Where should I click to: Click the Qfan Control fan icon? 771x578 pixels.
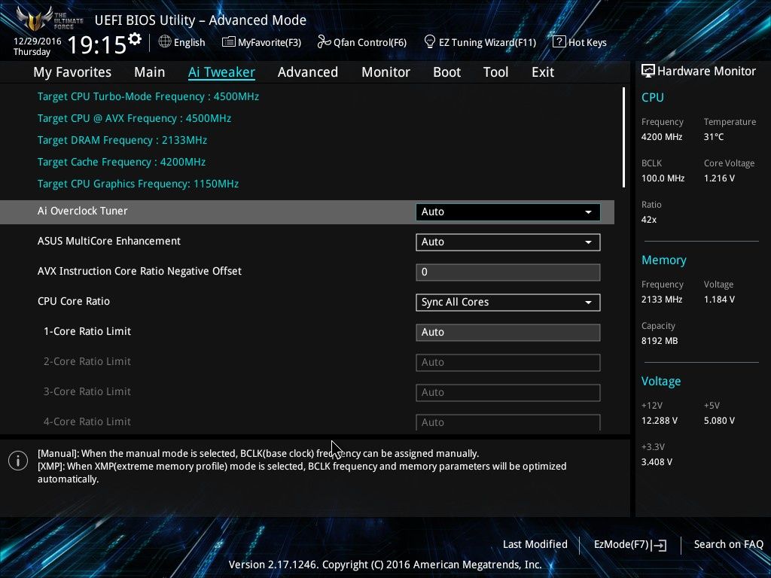click(324, 42)
